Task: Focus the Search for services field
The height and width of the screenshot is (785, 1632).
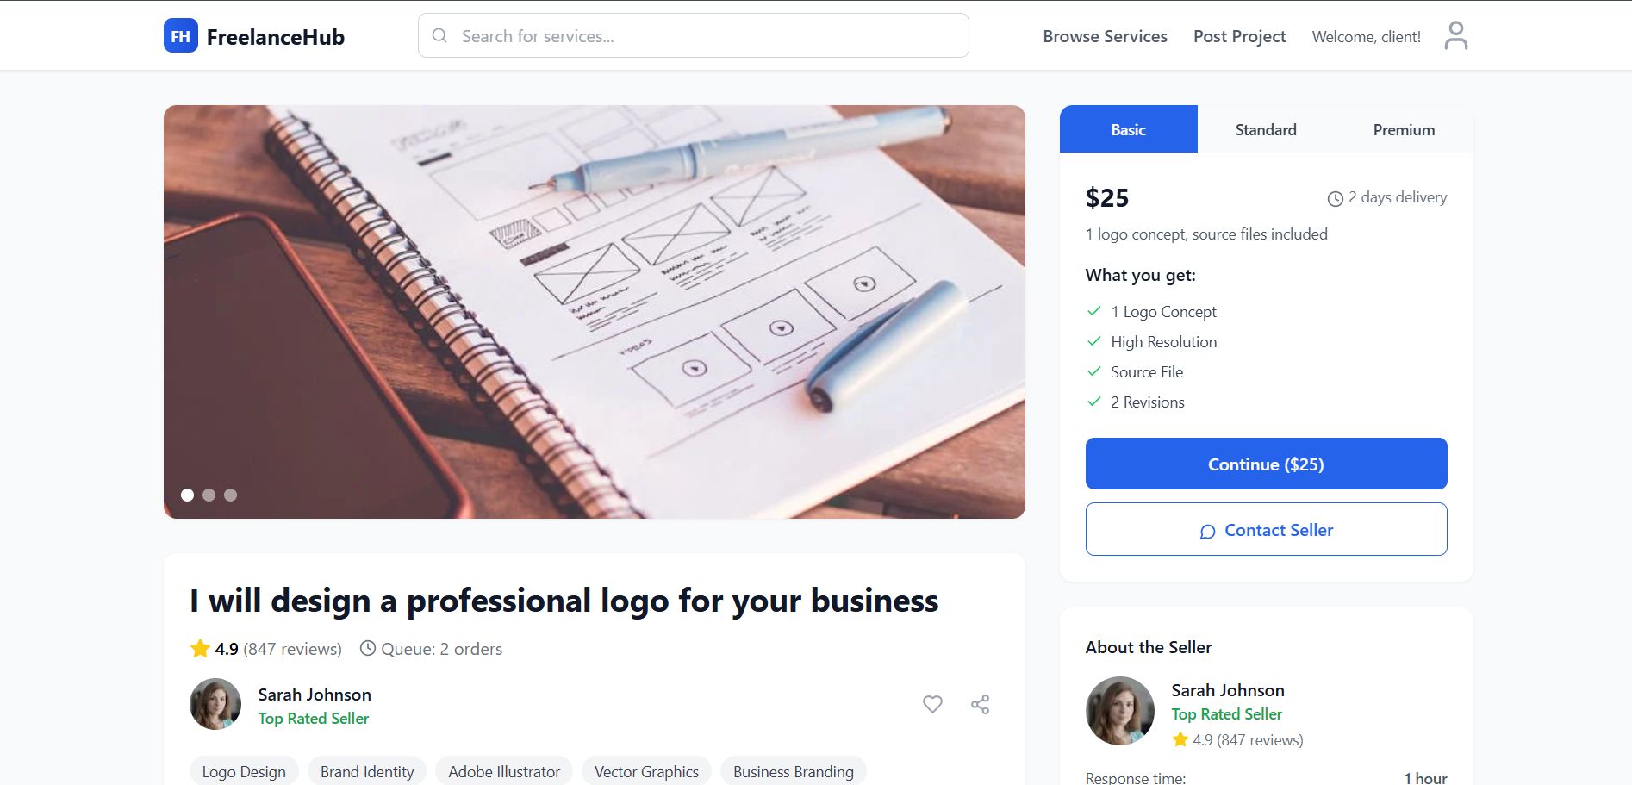Action: [x=693, y=35]
